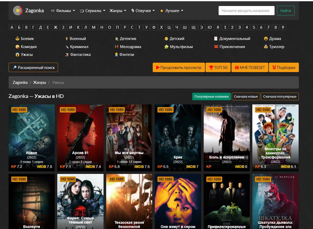
Task: Open the Лучшее menu in navbar
Action: 172,11
